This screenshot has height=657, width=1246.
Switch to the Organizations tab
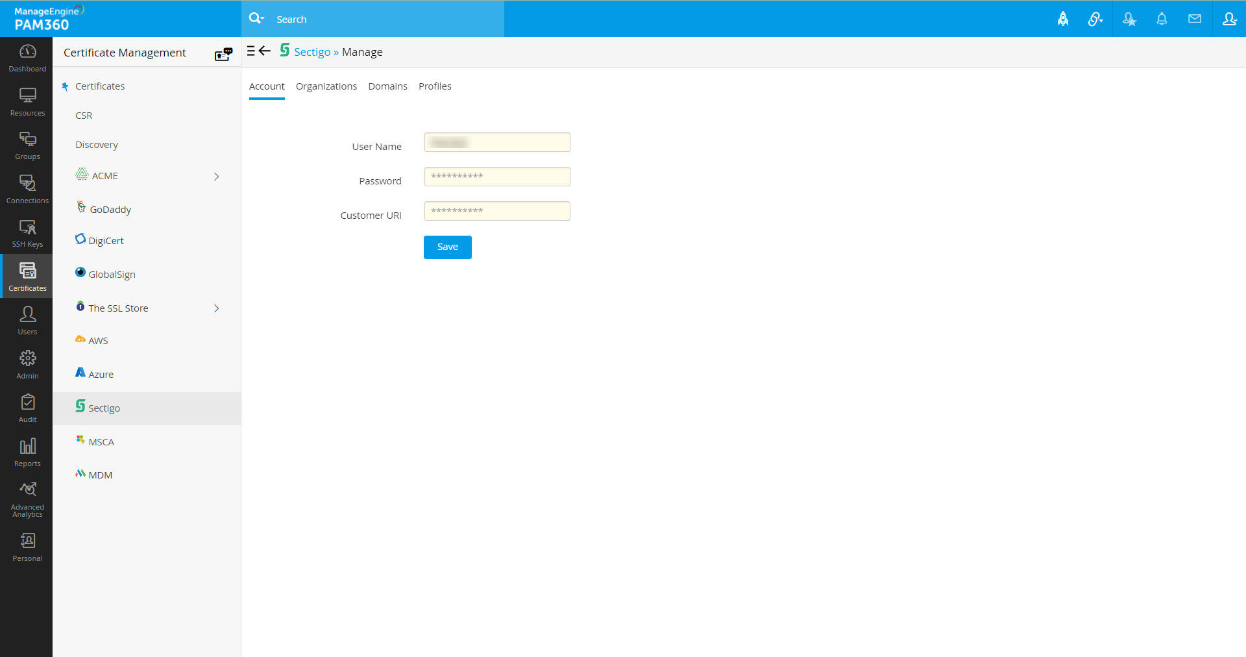tap(326, 86)
